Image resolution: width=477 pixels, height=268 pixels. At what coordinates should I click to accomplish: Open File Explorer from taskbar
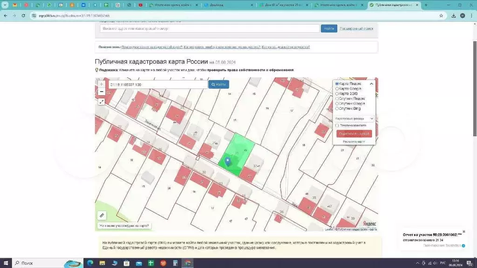tap(102, 263)
